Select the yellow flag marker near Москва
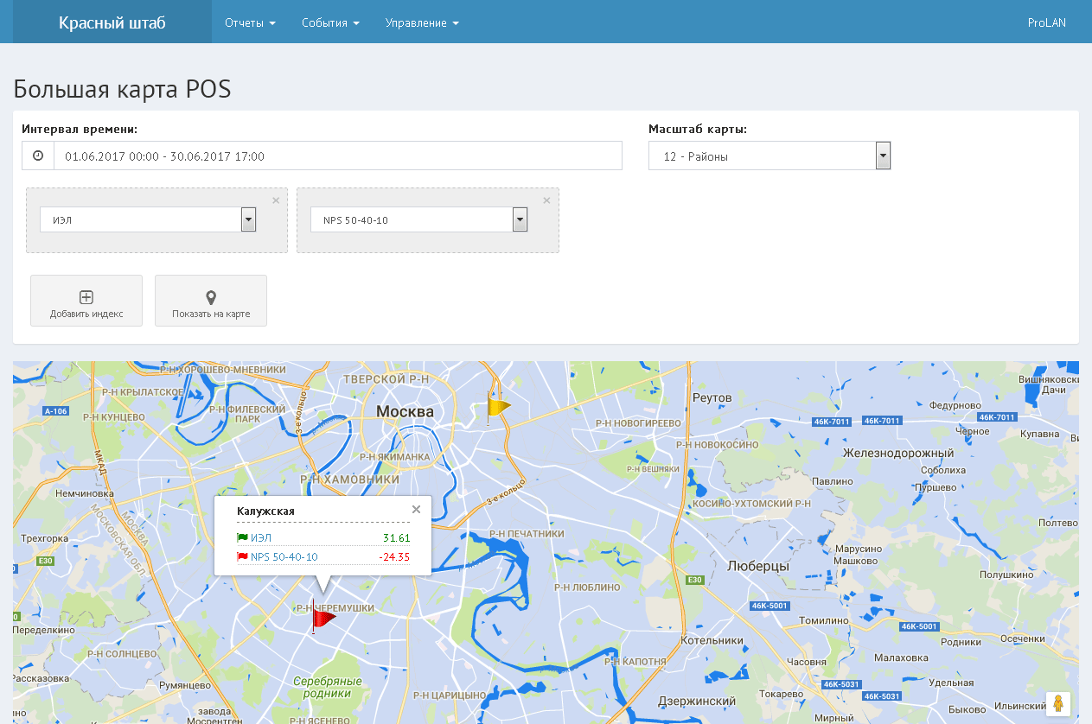 click(x=499, y=406)
